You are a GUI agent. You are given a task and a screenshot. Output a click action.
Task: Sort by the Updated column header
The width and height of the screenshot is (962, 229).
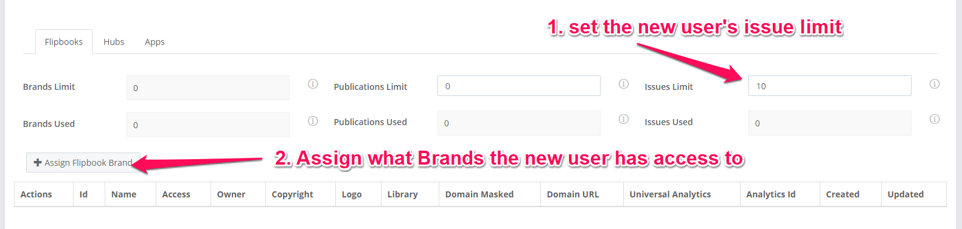pyautogui.click(x=905, y=194)
